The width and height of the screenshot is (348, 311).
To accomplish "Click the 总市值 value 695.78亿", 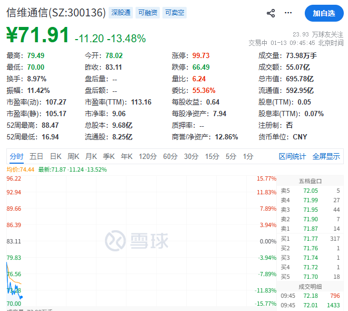I will click(x=299, y=79).
